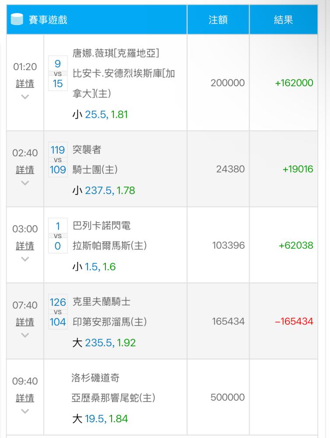This screenshot has height=438, width=330.
Task: Expand chevron under 07:40 bet row
Action: click(25, 336)
